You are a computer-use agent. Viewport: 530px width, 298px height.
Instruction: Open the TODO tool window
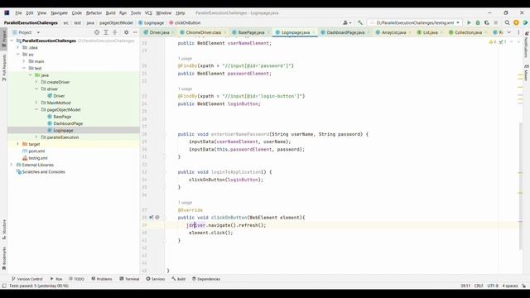(76, 279)
